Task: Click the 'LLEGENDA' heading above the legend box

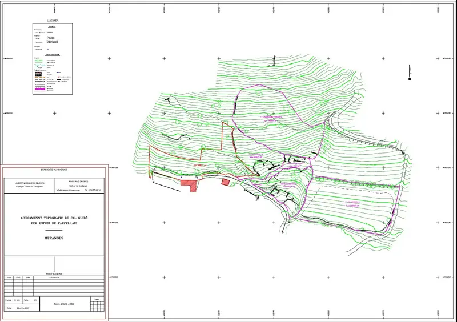Action: coord(53,21)
